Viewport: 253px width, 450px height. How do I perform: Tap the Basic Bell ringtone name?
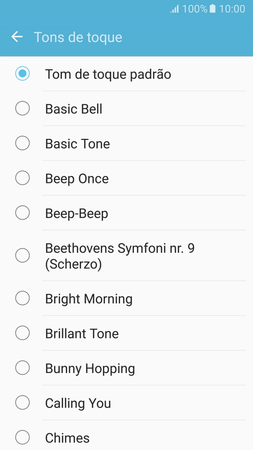[74, 109]
